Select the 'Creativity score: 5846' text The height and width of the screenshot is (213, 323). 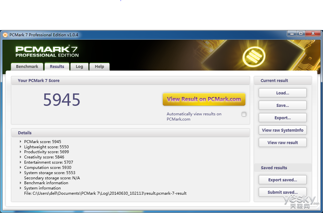[44, 157]
